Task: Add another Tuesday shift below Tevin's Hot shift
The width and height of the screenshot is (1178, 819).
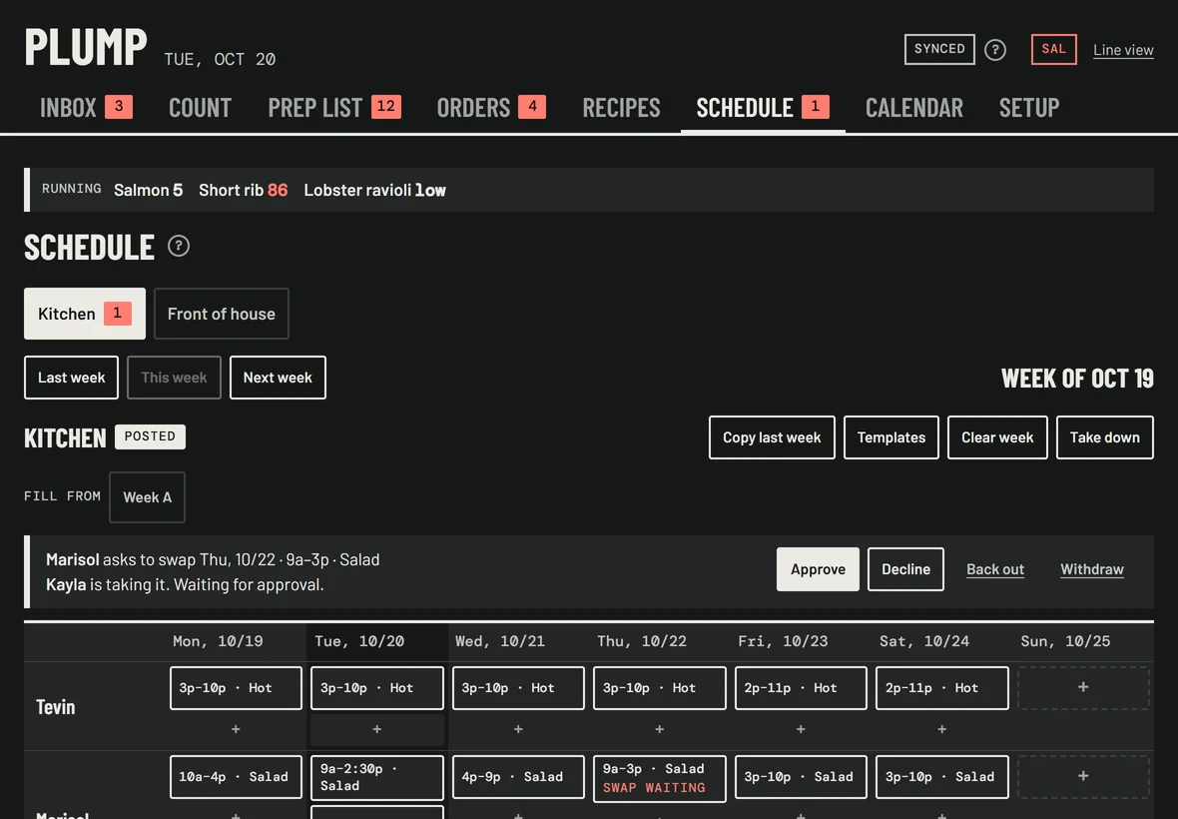Action: pos(377,729)
